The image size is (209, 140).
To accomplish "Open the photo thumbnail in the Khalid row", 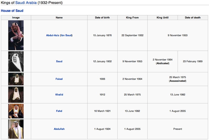I will click(16, 95).
